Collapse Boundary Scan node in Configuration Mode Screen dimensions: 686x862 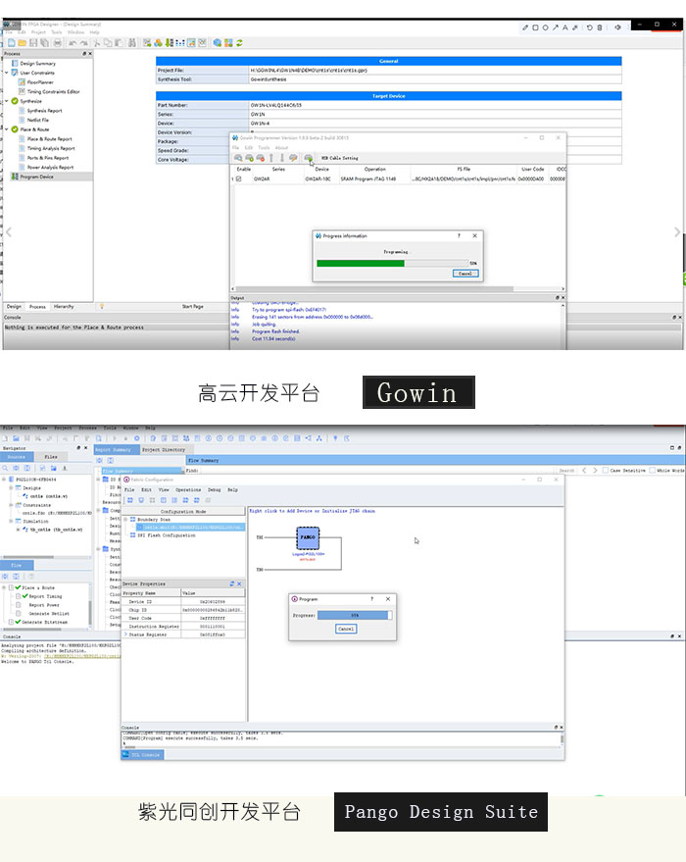[x=125, y=520]
